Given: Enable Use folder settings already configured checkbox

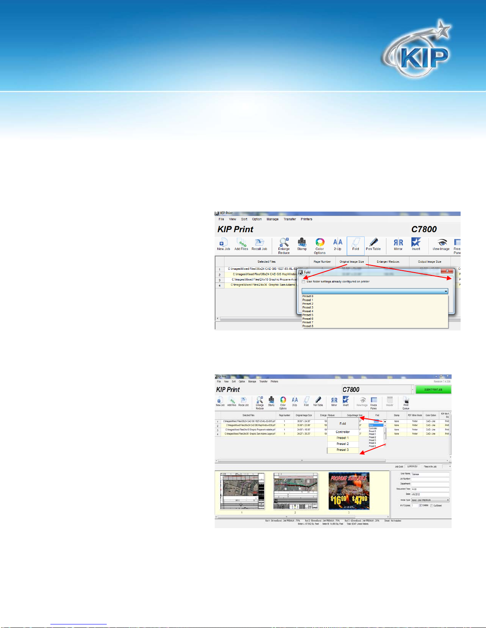Looking at the screenshot, I should point(304,282).
